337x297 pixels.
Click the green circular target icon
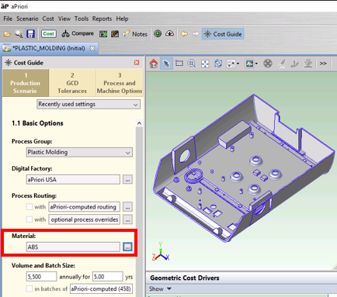(158, 33)
